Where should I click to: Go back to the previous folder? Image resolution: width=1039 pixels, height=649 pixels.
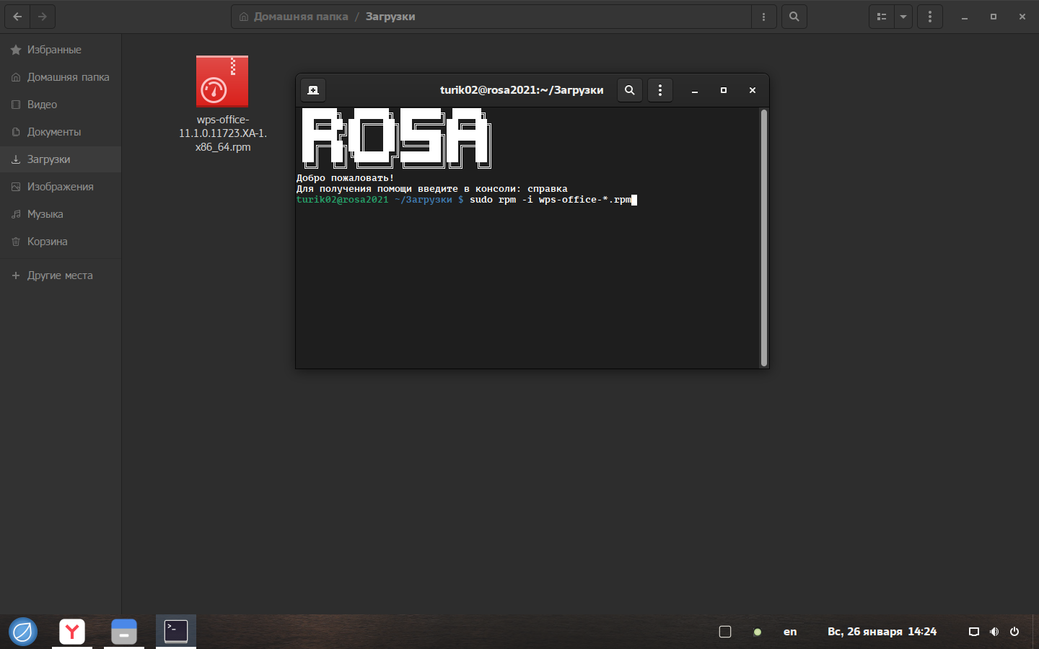click(17, 17)
